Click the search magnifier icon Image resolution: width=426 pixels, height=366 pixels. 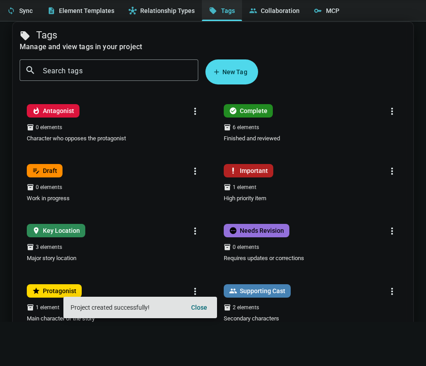pyautogui.click(x=30, y=70)
